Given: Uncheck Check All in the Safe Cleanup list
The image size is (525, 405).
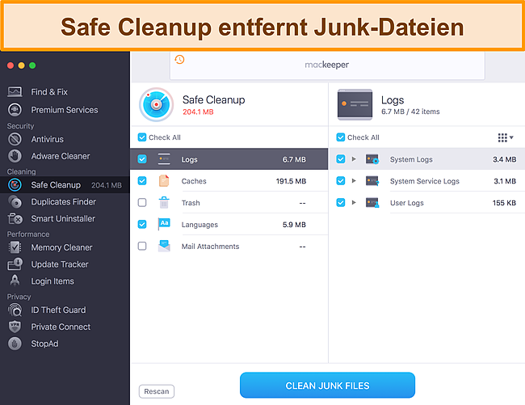Looking at the screenshot, I should pos(142,137).
